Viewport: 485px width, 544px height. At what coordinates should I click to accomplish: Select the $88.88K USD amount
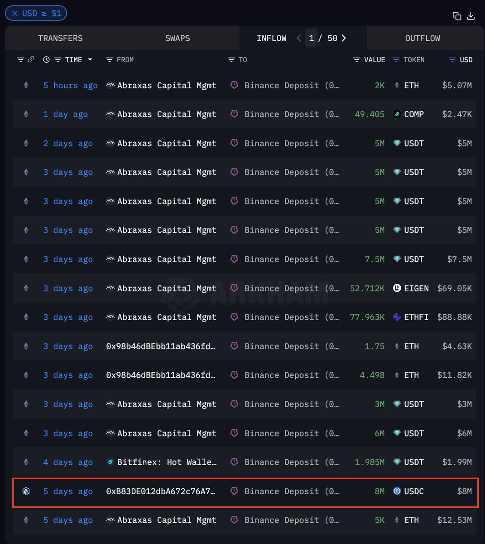[455, 317]
